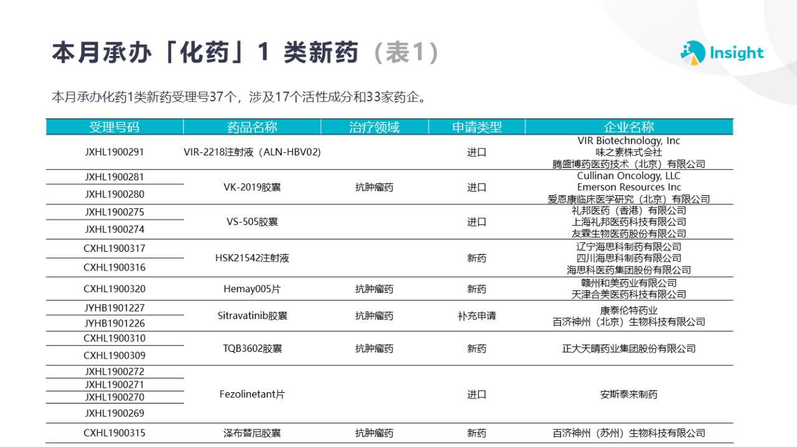Click 新药 in the HSK21542注射液 row
This screenshot has width=797, height=447.
476,258
